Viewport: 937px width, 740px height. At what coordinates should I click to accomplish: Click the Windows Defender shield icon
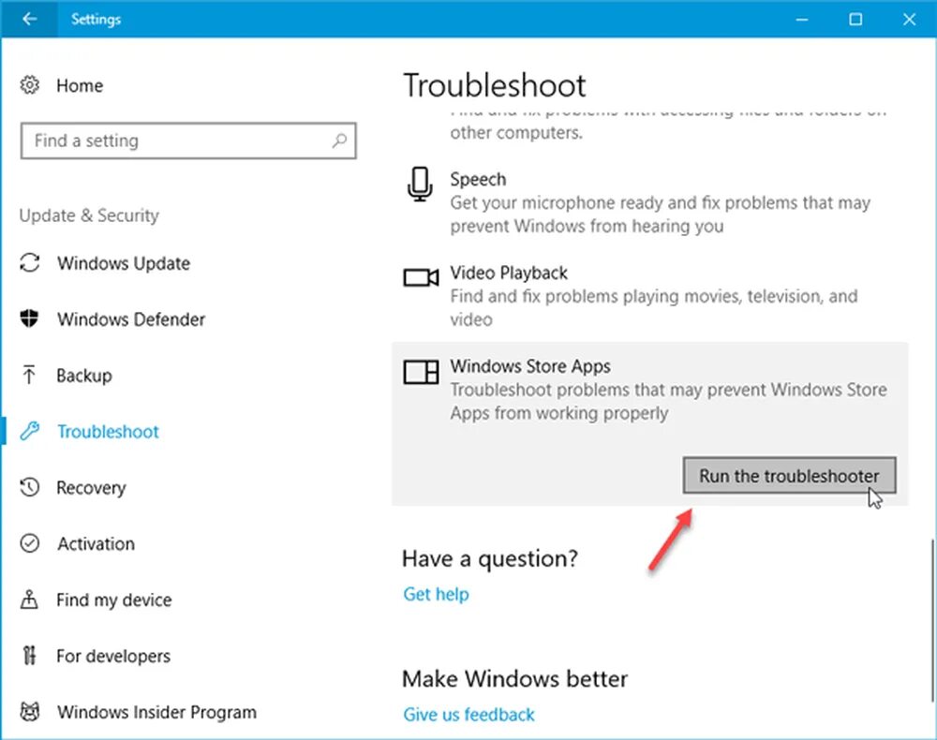(x=29, y=318)
